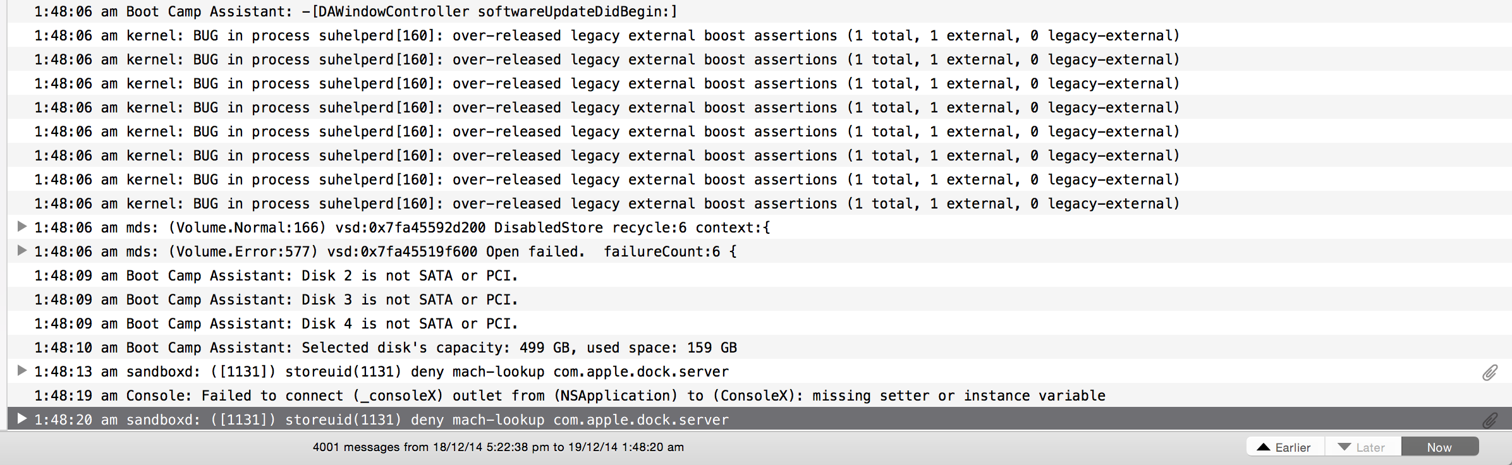
Task: Click the Later down-arrow icon
Action: tap(1344, 447)
